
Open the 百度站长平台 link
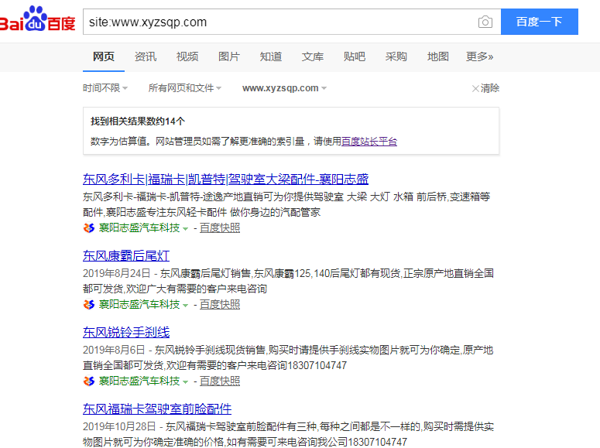369,142
